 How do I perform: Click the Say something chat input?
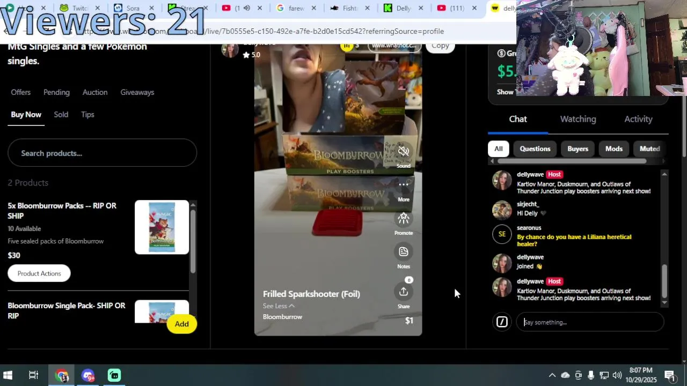pyautogui.click(x=590, y=322)
